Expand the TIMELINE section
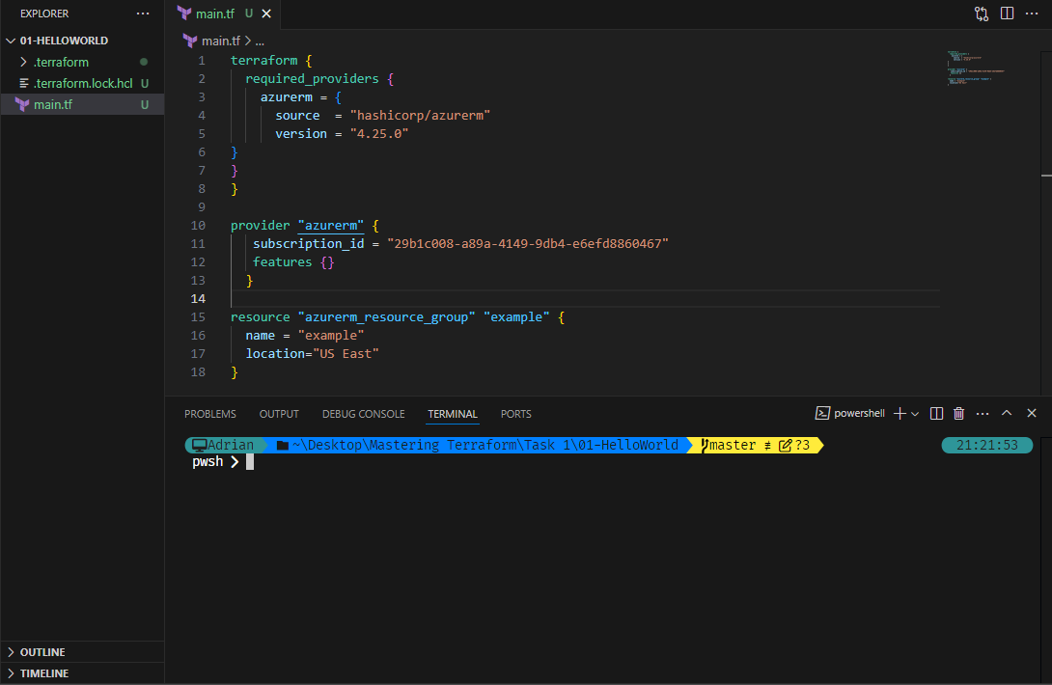 [x=44, y=672]
